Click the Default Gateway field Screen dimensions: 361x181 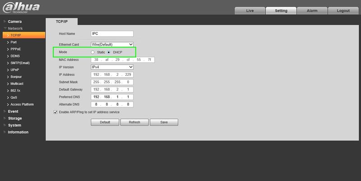(112, 89)
